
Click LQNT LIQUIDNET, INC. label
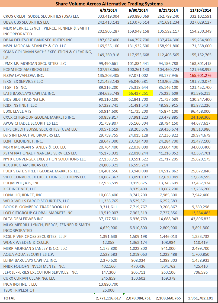pyautogui.click(x=23, y=141)
